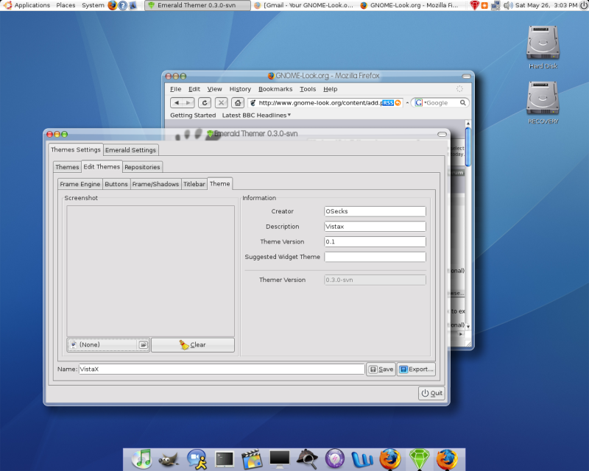Screen dimensions: 589x471
Task: Click the Sat May 26 clock
Action: pos(546,5)
